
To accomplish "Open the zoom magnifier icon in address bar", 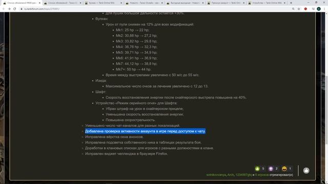I will 293,9.
